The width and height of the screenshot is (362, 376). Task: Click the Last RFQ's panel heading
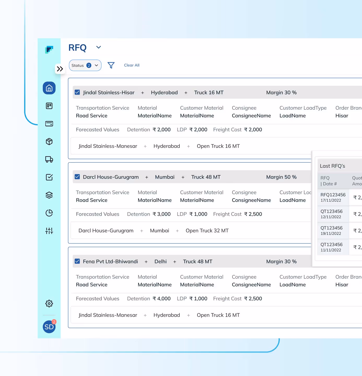pos(332,166)
